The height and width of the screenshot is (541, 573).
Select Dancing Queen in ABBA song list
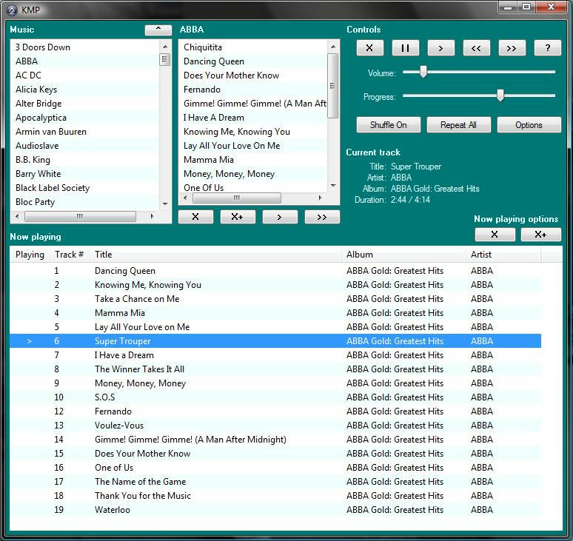coord(253,61)
